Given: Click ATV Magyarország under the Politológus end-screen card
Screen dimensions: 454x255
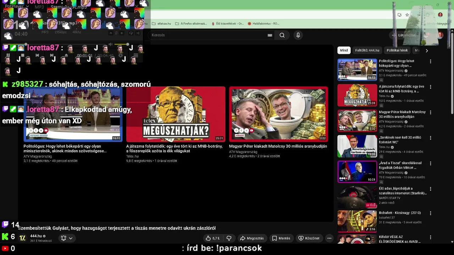Looking at the screenshot, I should 38,156.
